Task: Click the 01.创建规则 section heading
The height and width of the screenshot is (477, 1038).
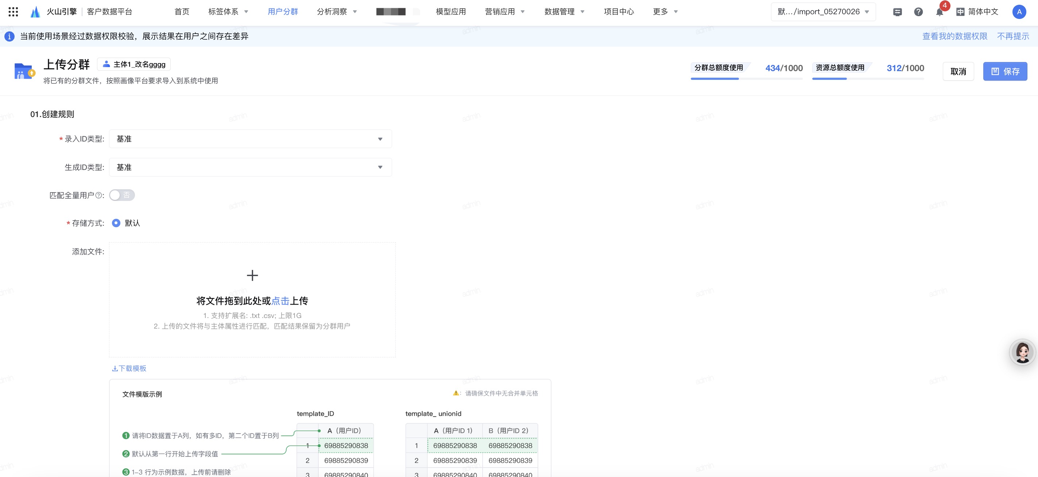Action: point(52,115)
